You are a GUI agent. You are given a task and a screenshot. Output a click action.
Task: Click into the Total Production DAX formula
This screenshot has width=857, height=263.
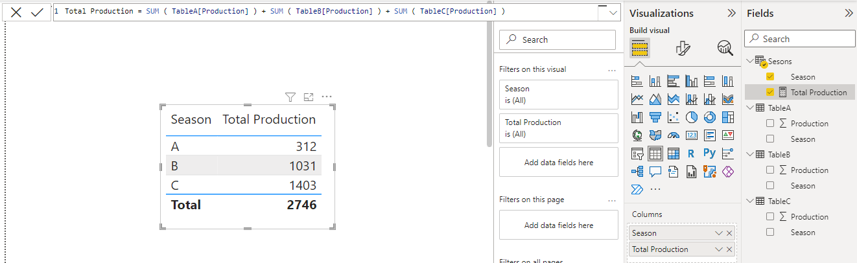(x=285, y=12)
